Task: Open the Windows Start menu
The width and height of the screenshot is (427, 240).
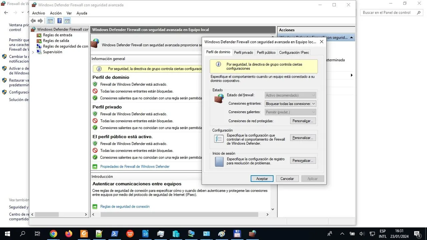Action: (x=7, y=234)
